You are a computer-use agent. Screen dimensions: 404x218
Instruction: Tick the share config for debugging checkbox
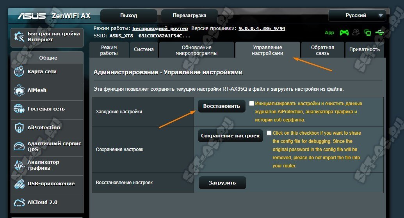(269, 133)
